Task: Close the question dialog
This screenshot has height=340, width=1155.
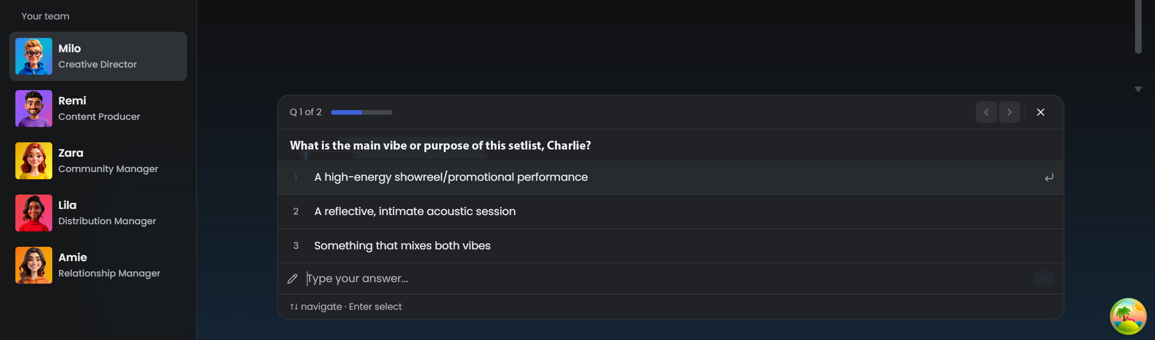Action: point(1040,112)
